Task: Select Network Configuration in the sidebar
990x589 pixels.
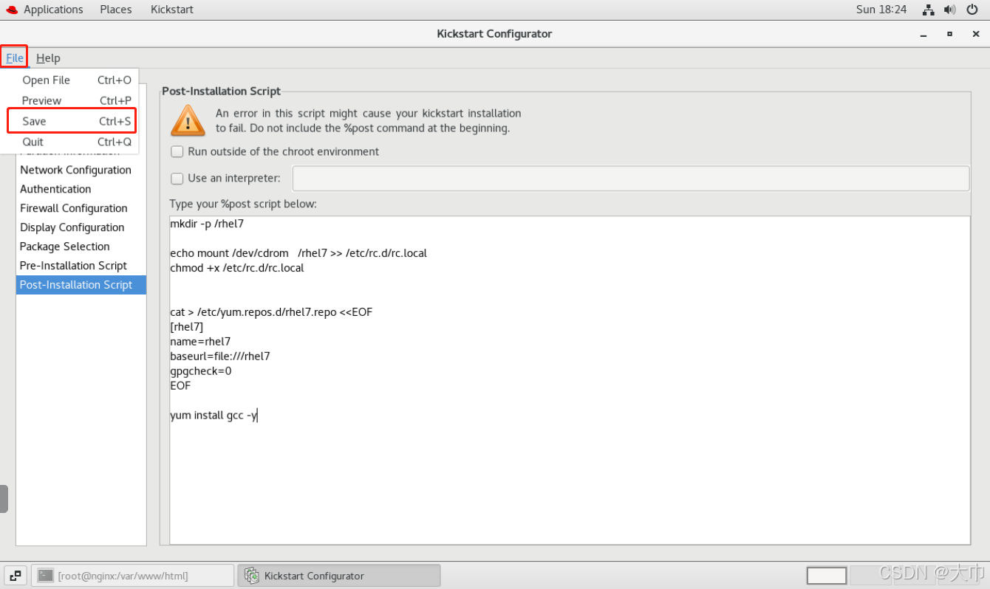Action: (x=81, y=170)
